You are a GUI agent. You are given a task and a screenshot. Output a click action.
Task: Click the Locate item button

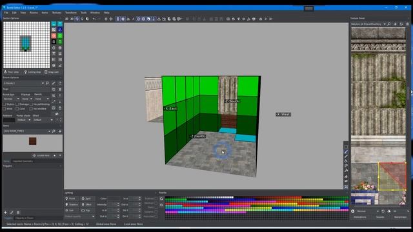click(x=41, y=155)
